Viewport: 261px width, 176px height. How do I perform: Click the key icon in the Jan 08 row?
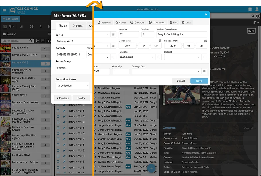[x=128, y=107]
